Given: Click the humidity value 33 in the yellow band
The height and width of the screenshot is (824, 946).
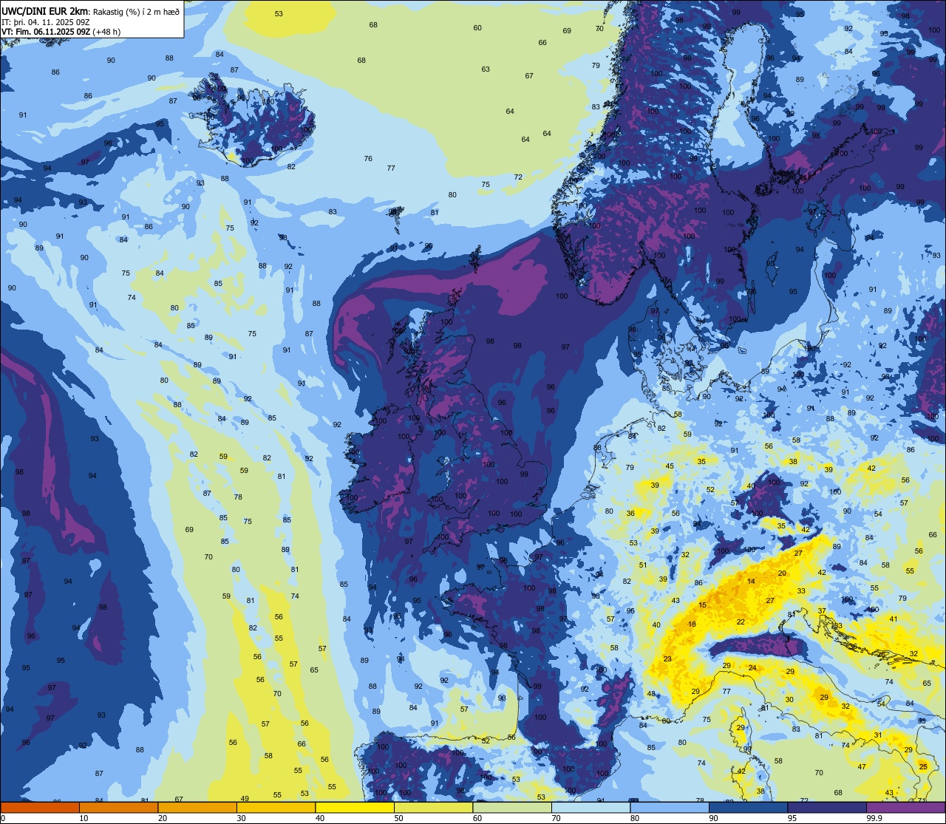Looking at the screenshot, I should [801, 591].
